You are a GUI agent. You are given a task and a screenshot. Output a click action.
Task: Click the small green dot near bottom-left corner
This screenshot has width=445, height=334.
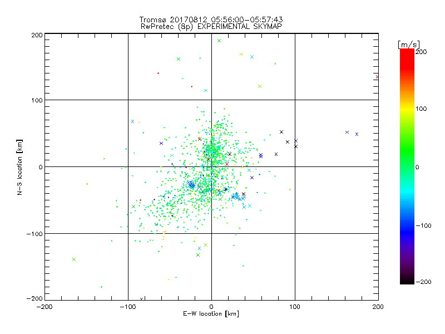coord(101,287)
